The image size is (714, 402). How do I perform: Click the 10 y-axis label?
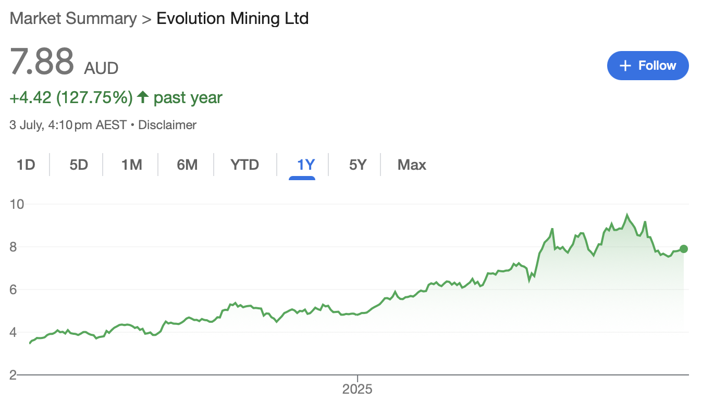click(17, 204)
